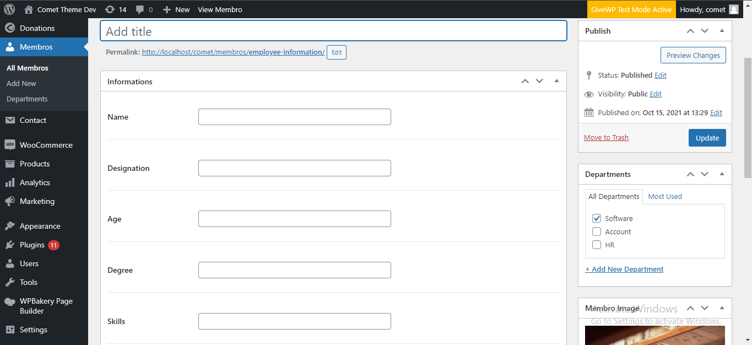Viewport: 752px width, 345px height.
Task: Open the Settings icon in sidebar
Action: point(10,330)
